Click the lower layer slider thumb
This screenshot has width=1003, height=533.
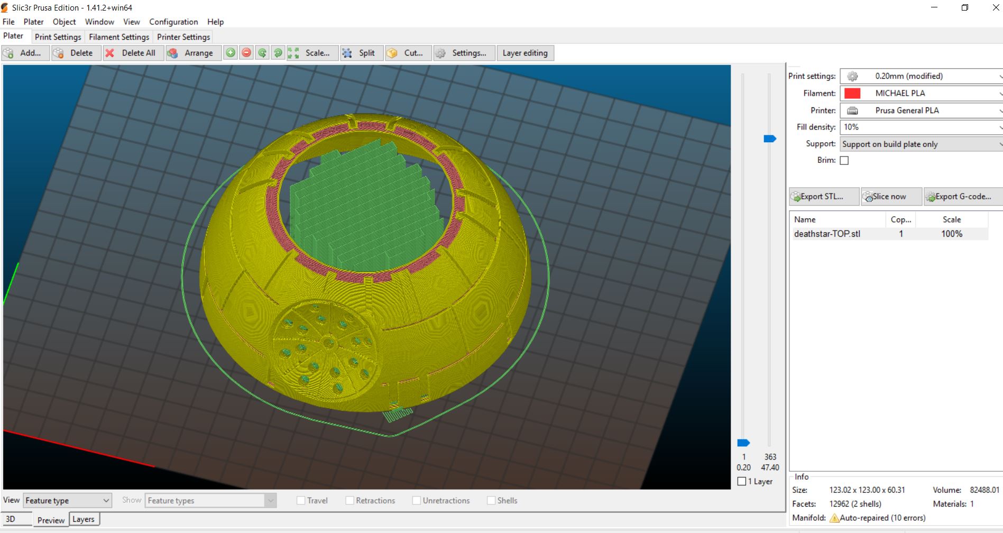(x=743, y=443)
